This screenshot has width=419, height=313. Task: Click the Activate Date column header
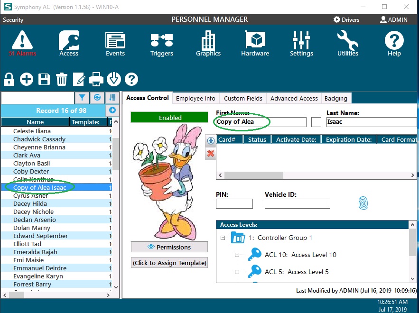click(x=296, y=139)
